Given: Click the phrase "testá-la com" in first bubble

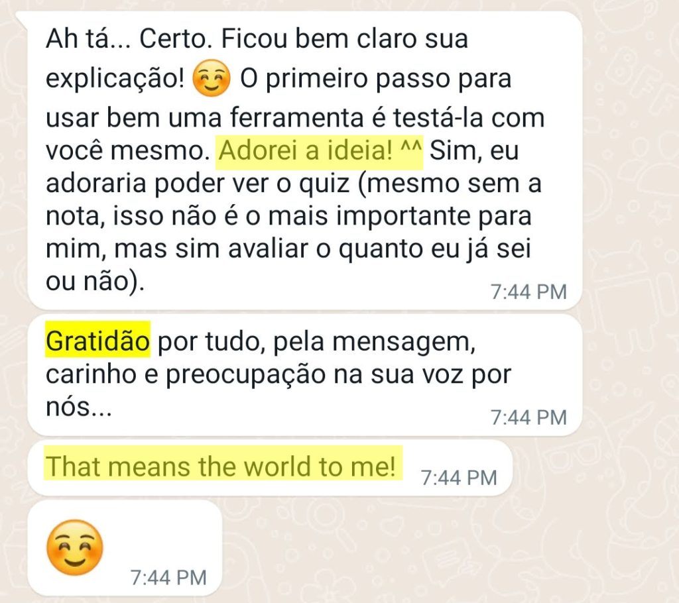Looking at the screenshot, I should tap(469, 118).
